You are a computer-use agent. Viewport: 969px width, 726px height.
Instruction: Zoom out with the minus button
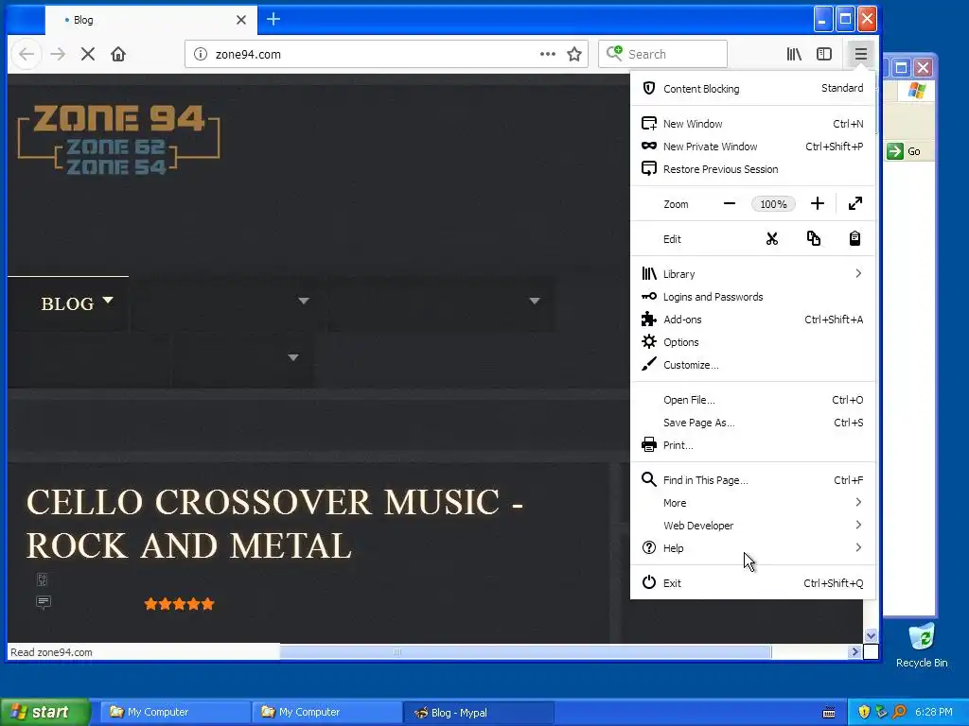click(x=730, y=204)
